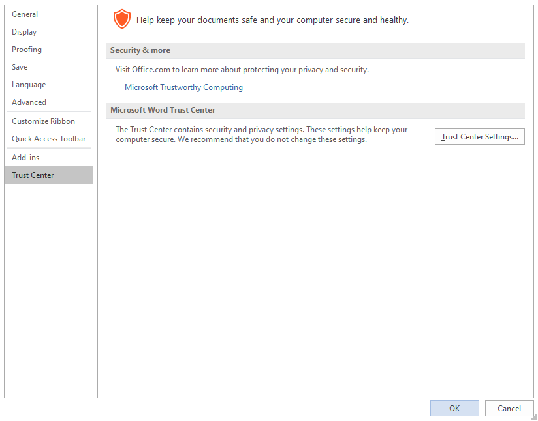Show the Advanced options page
538x421 pixels.
coord(49,102)
